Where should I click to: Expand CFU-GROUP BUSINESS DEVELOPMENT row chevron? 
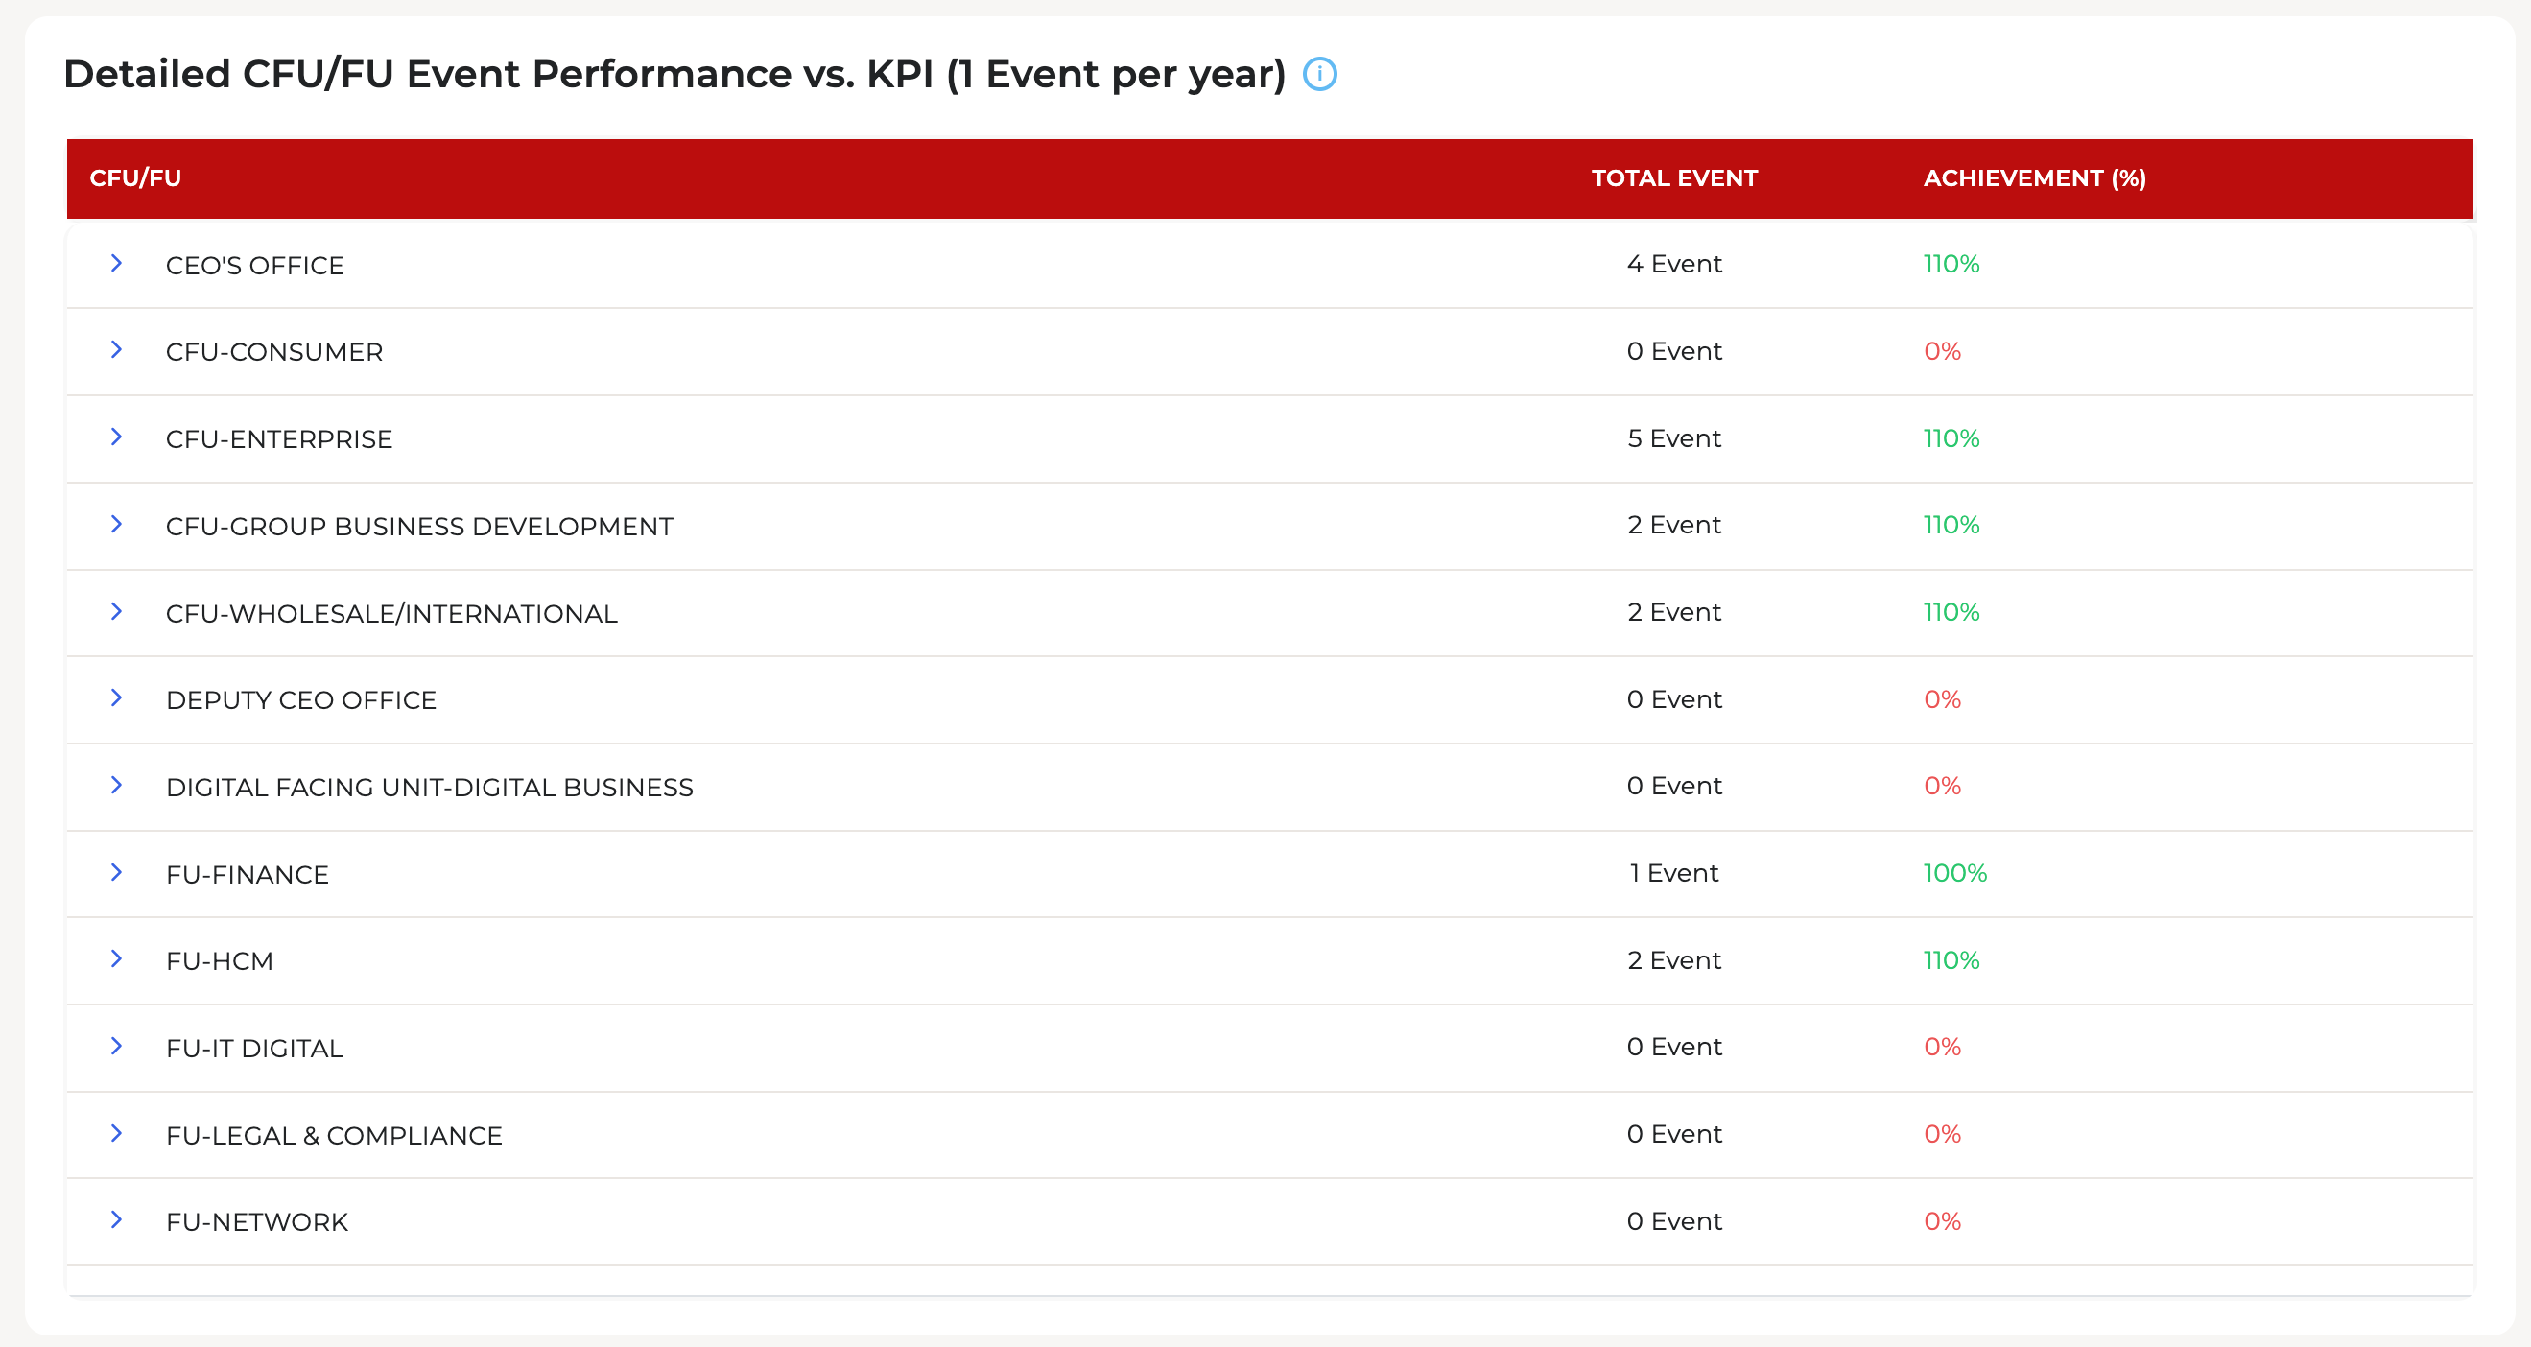pyautogui.click(x=116, y=525)
